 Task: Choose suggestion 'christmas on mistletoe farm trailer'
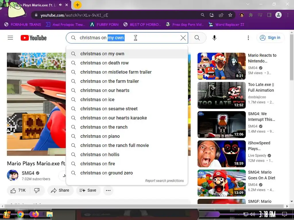(x=127, y=72)
